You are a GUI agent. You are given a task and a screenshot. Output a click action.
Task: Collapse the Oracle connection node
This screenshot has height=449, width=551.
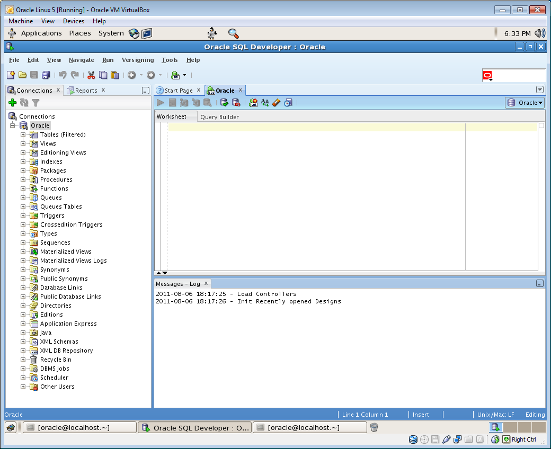tap(13, 125)
